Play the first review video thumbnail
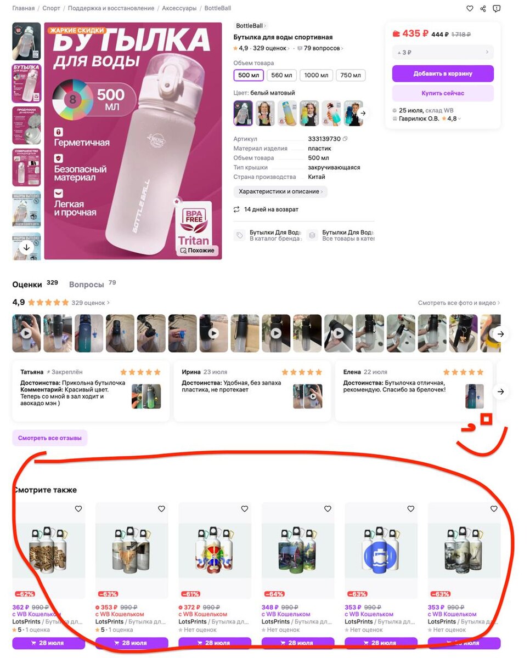This screenshot has height=658, width=530. [x=26, y=333]
